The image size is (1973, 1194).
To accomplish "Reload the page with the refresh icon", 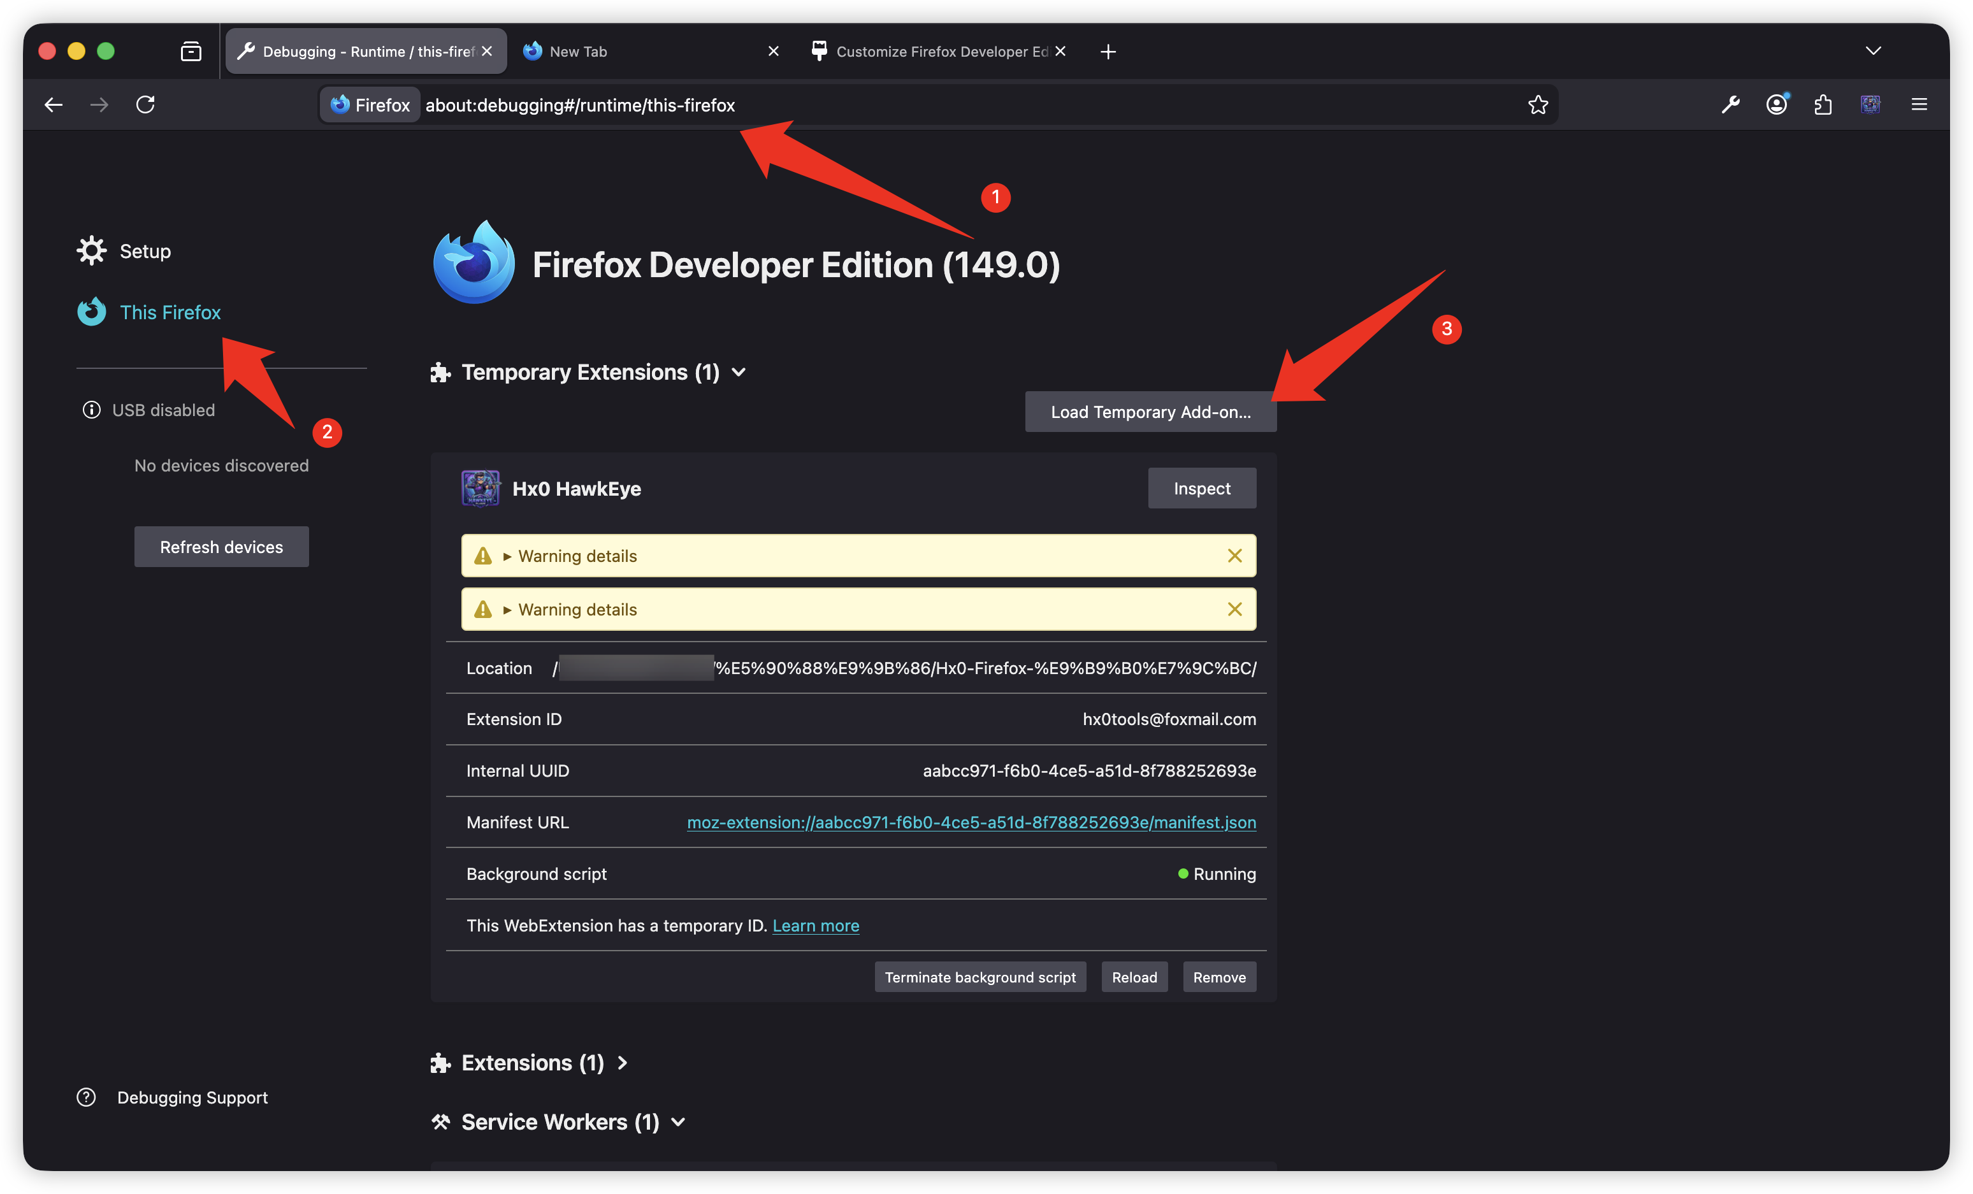I will (x=145, y=105).
